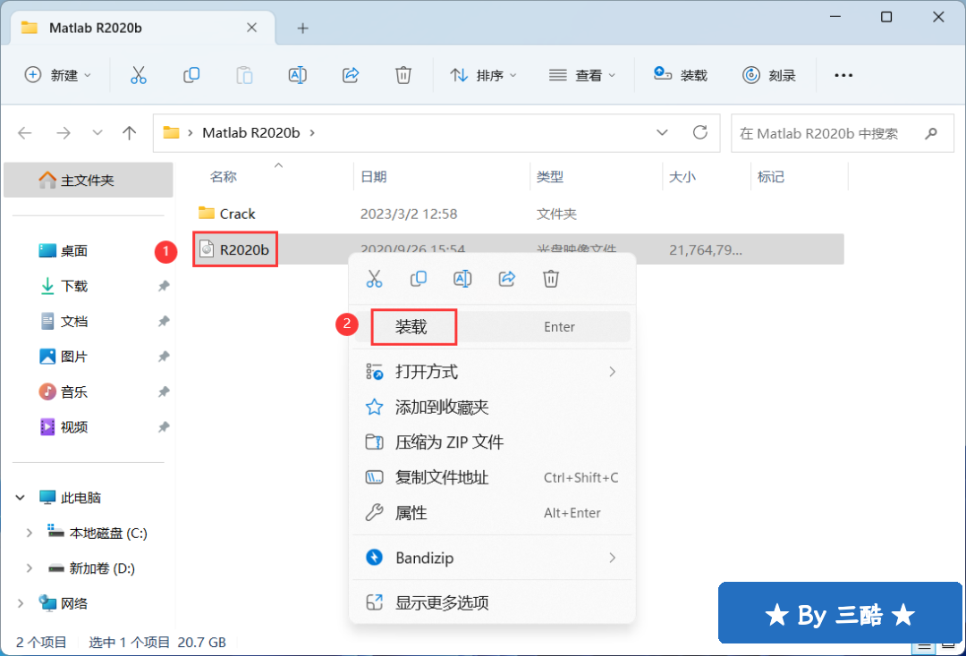Sort by the 类型 column header

pyautogui.click(x=549, y=177)
